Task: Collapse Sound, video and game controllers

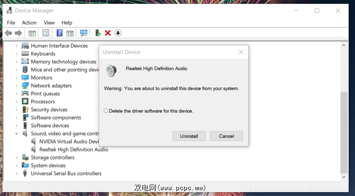Action: click(17, 134)
